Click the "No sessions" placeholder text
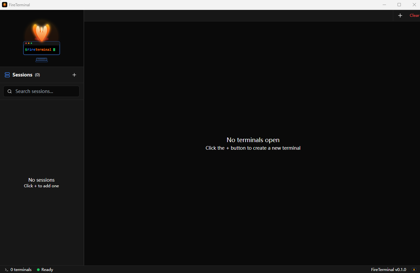The width and height of the screenshot is (420, 273). pyautogui.click(x=42, y=180)
